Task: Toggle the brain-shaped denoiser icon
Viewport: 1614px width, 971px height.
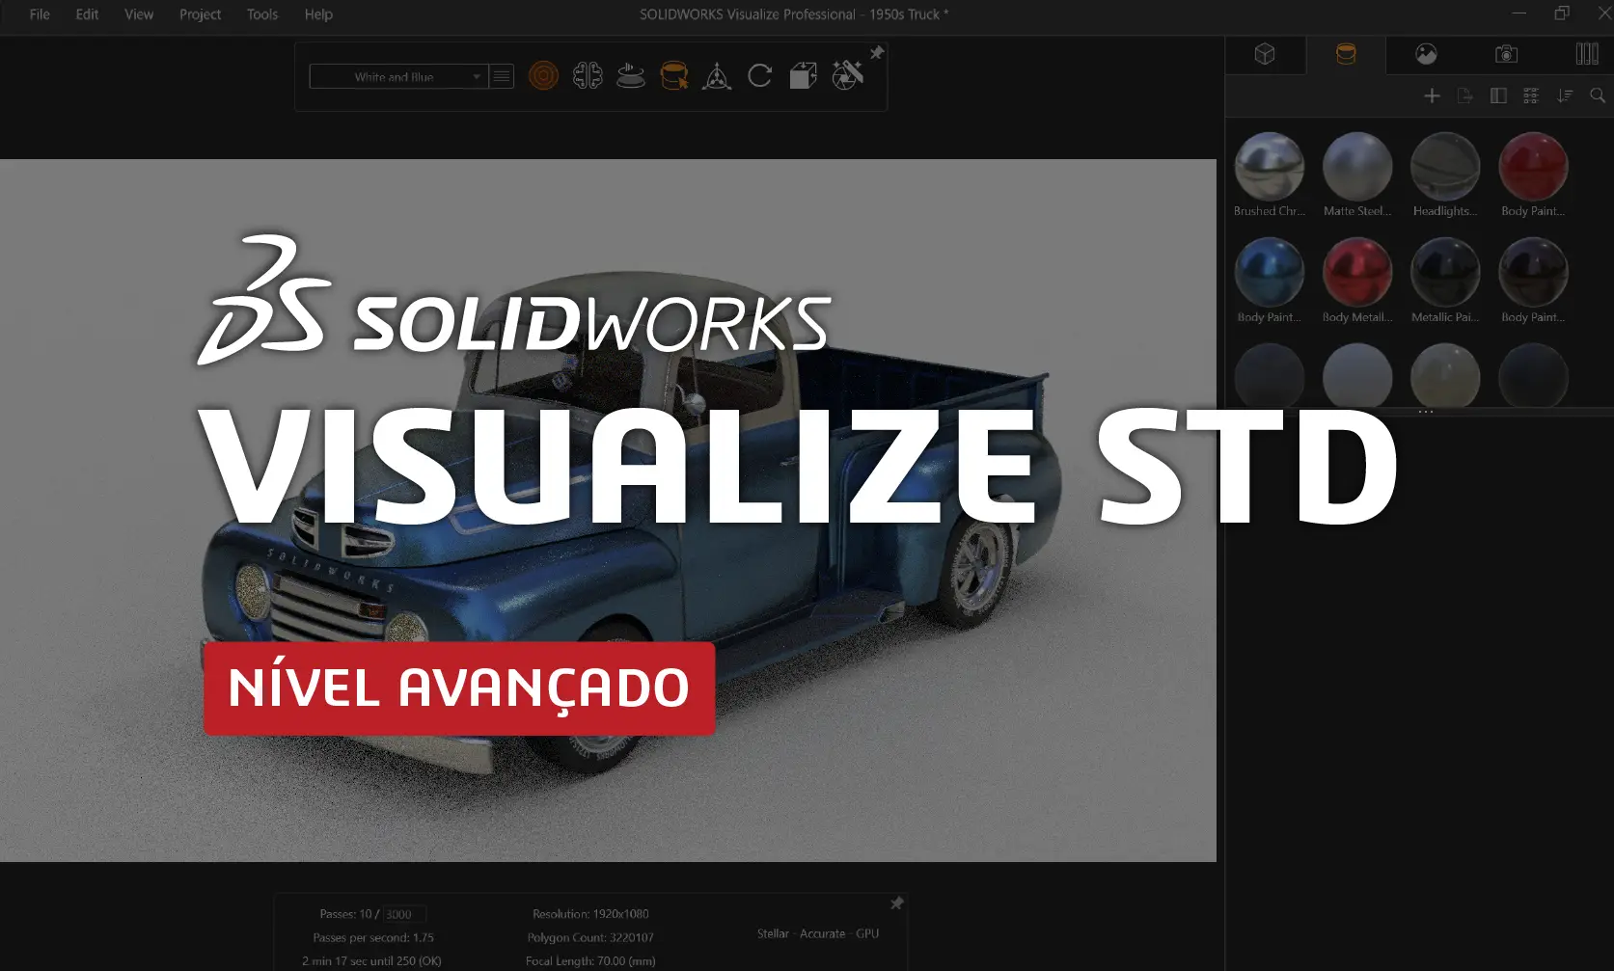Action: pyautogui.click(x=588, y=75)
